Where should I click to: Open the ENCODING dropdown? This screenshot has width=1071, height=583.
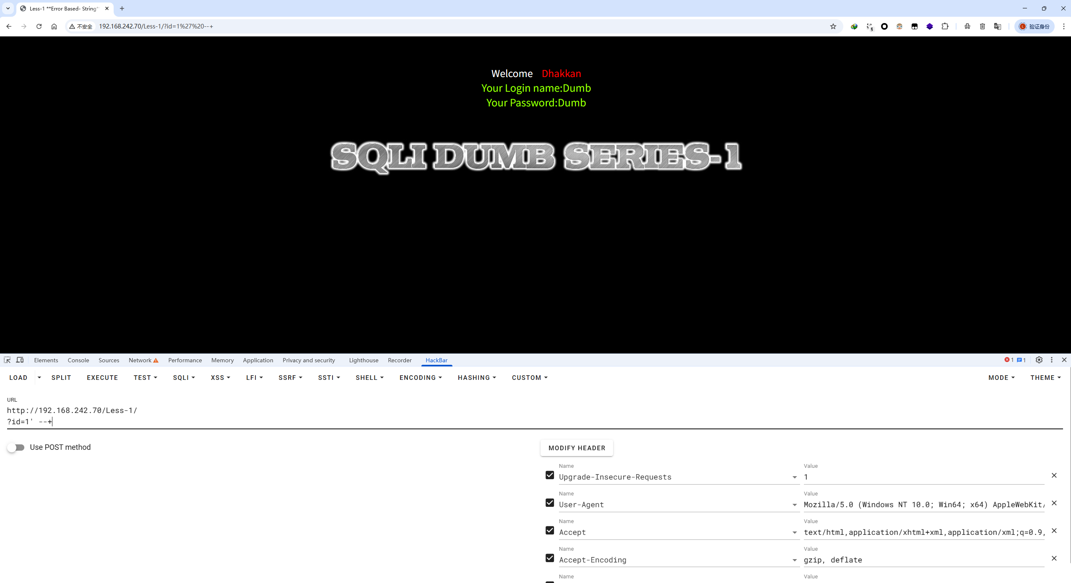(421, 378)
